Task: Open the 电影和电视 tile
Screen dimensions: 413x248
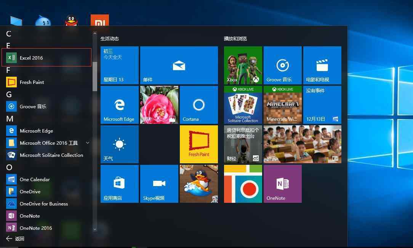Action: point(322,65)
